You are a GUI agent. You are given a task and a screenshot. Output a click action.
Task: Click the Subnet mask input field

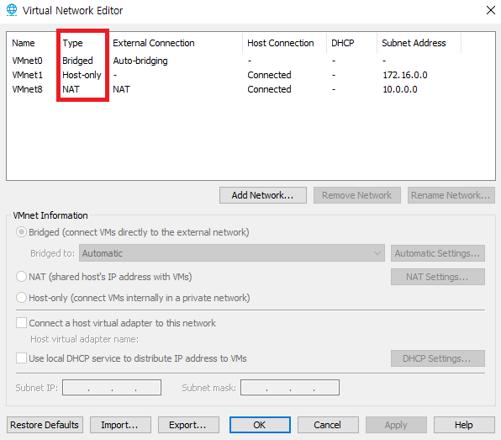pos(290,388)
